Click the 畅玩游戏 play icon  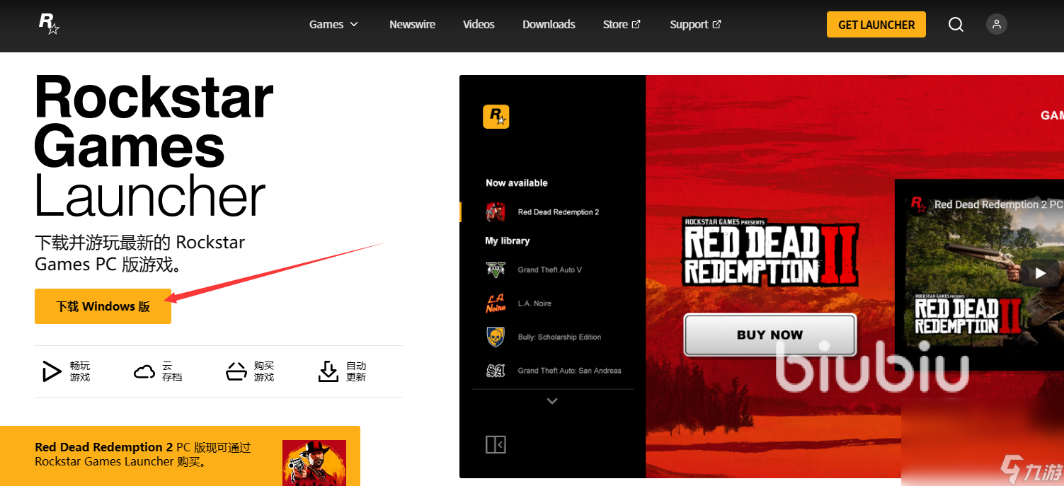[51, 371]
